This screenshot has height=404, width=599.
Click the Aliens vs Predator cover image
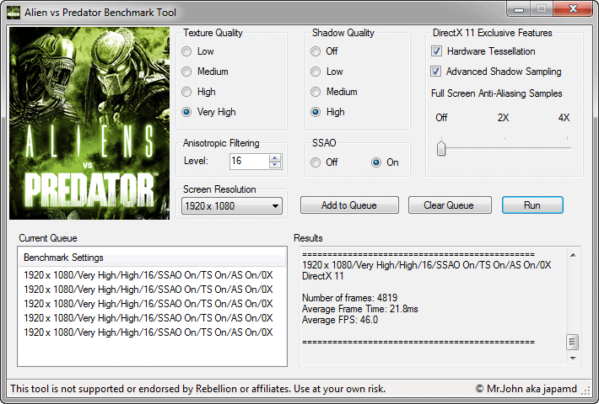(x=89, y=123)
